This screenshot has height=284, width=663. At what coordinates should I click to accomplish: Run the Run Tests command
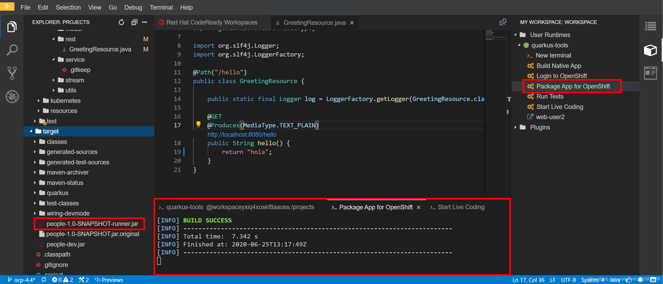point(550,96)
